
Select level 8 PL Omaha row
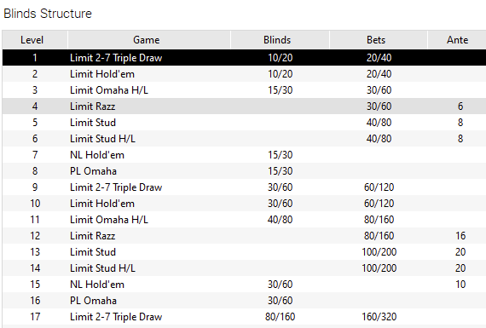pyautogui.click(x=244, y=171)
